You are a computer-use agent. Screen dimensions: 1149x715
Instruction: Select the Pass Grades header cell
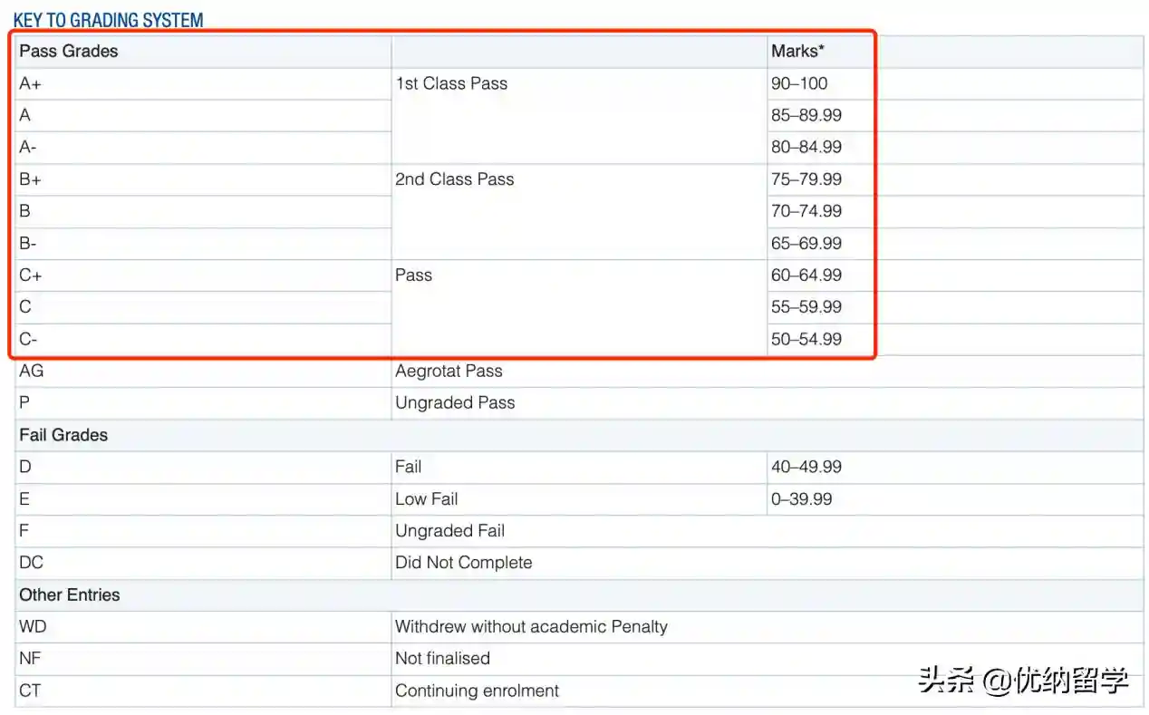click(69, 52)
